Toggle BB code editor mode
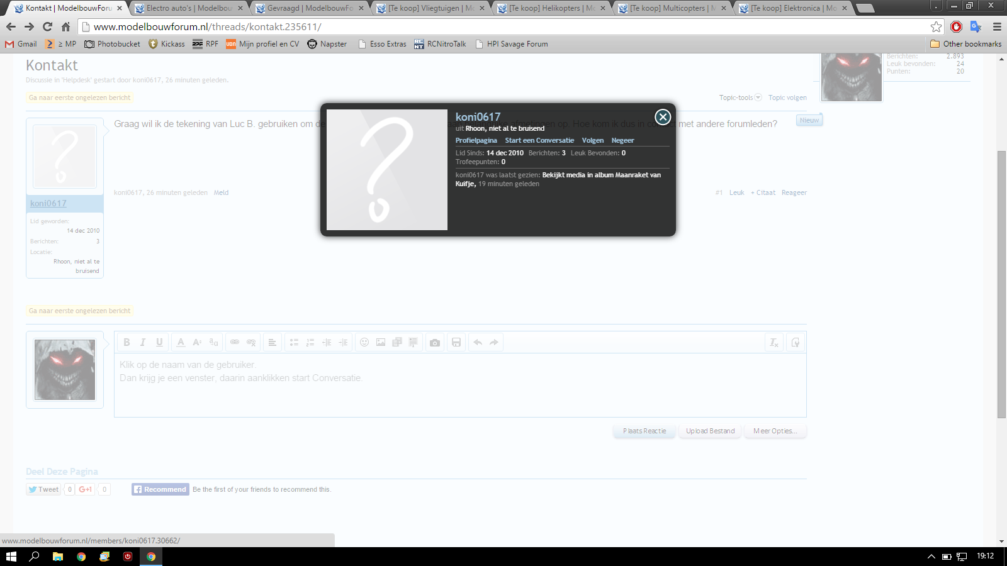Image resolution: width=1007 pixels, height=566 pixels. [x=796, y=342]
